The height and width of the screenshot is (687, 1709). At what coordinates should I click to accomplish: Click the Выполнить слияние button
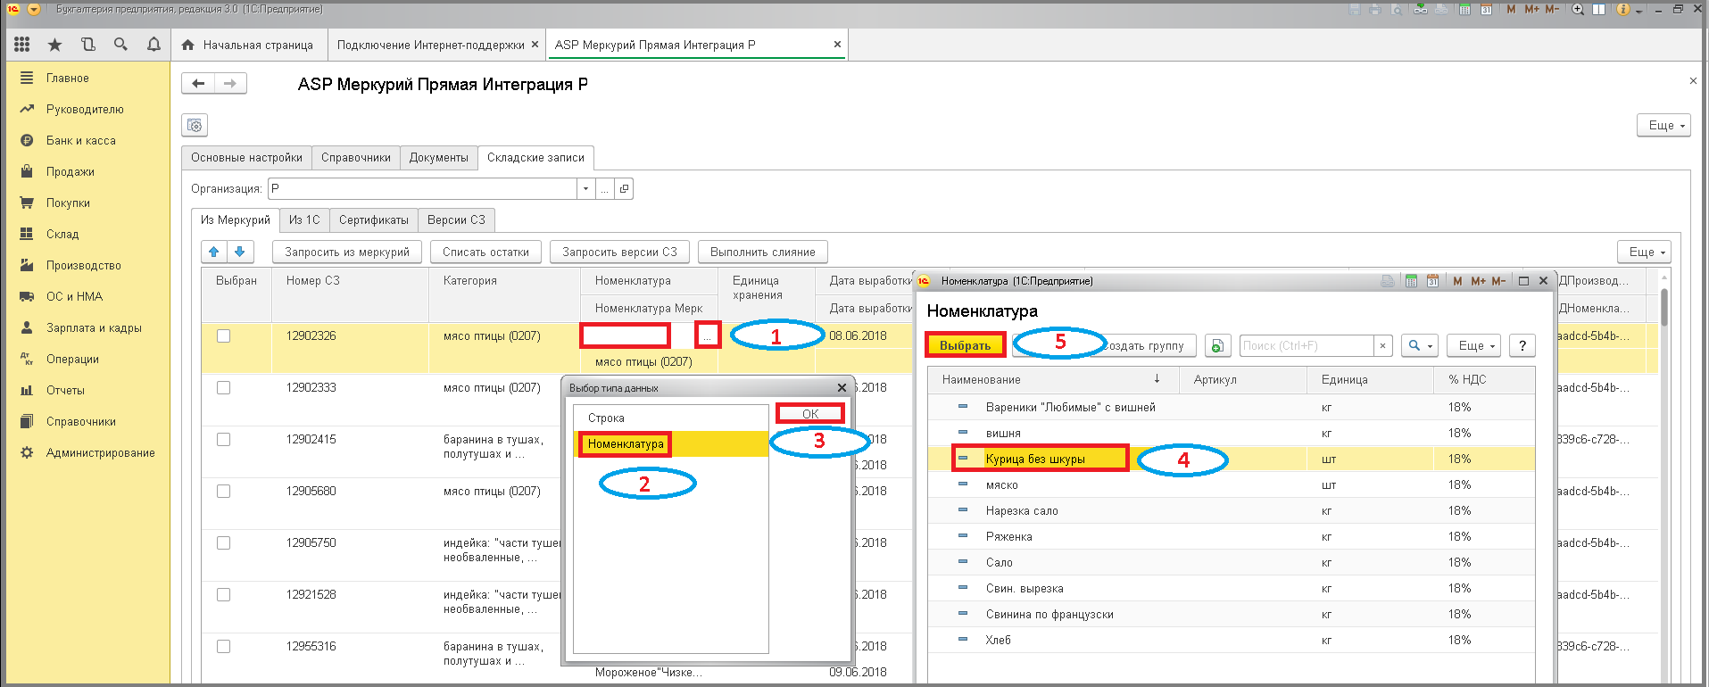coord(763,252)
